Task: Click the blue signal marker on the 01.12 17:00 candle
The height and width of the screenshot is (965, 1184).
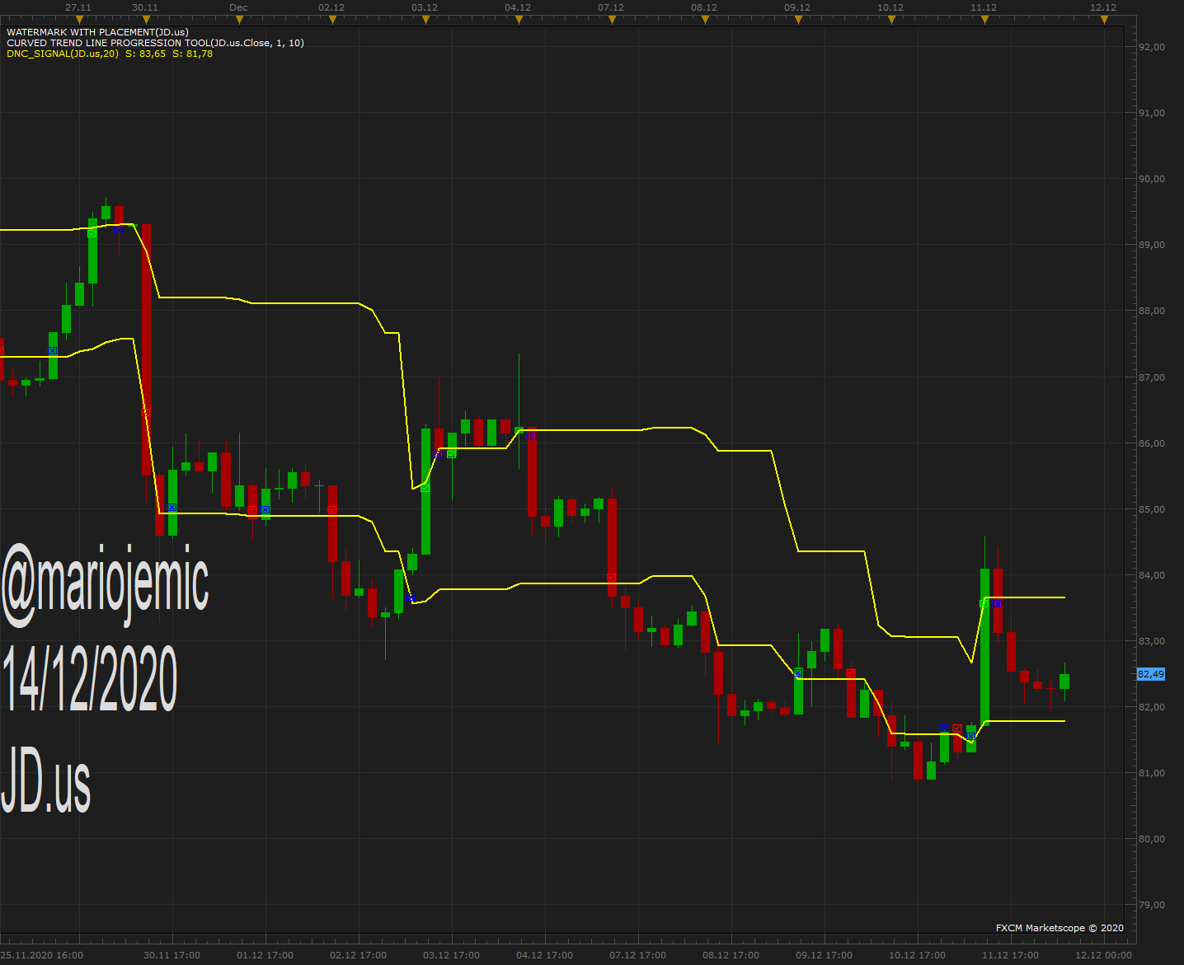Action: coord(265,510)
